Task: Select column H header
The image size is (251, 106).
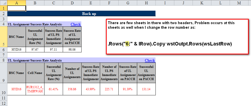Action: pos(146,3)
